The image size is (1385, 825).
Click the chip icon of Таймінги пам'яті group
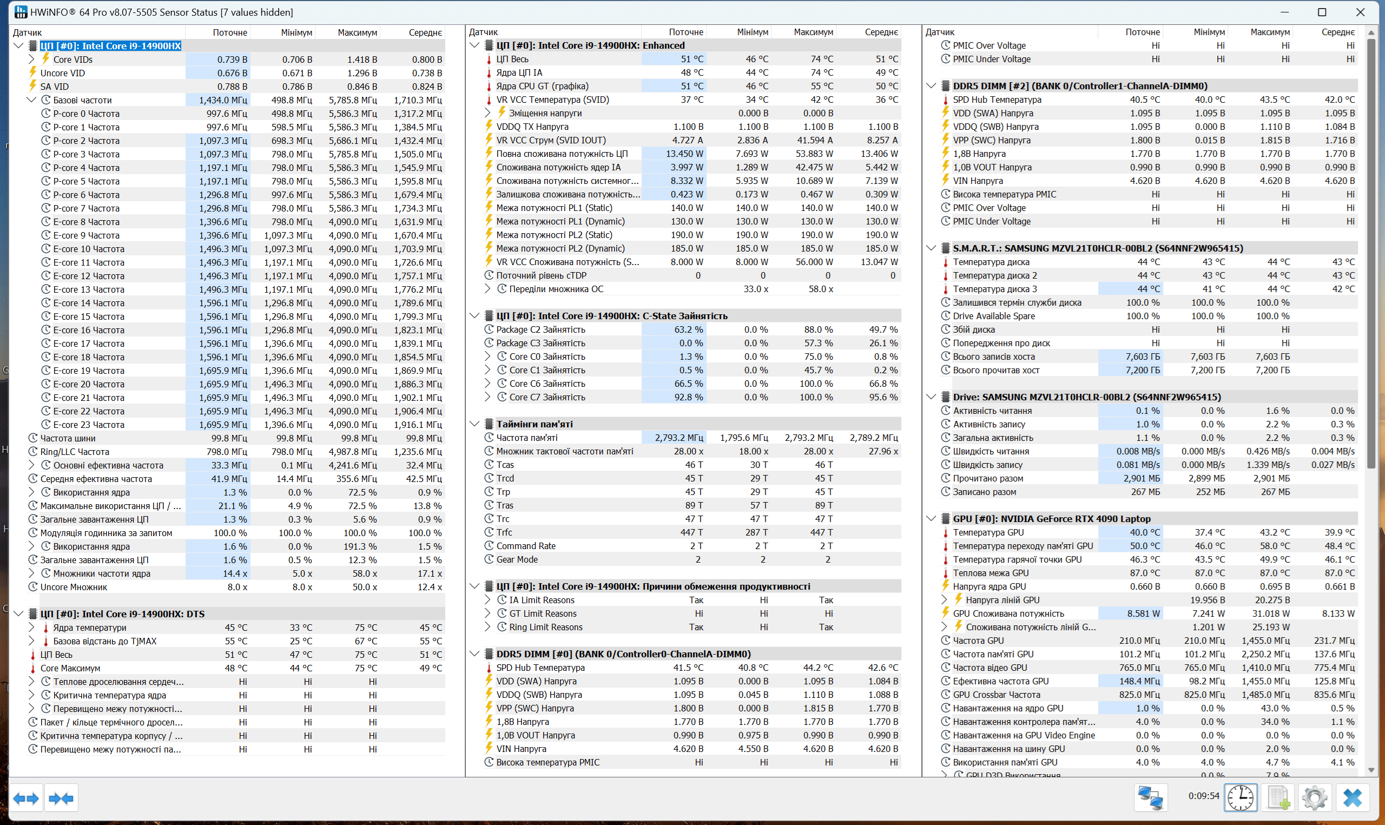(x=489, y=424)
